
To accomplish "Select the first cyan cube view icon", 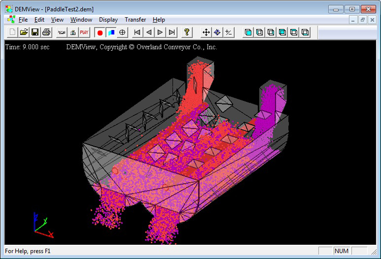I will [x=248, y=33].
